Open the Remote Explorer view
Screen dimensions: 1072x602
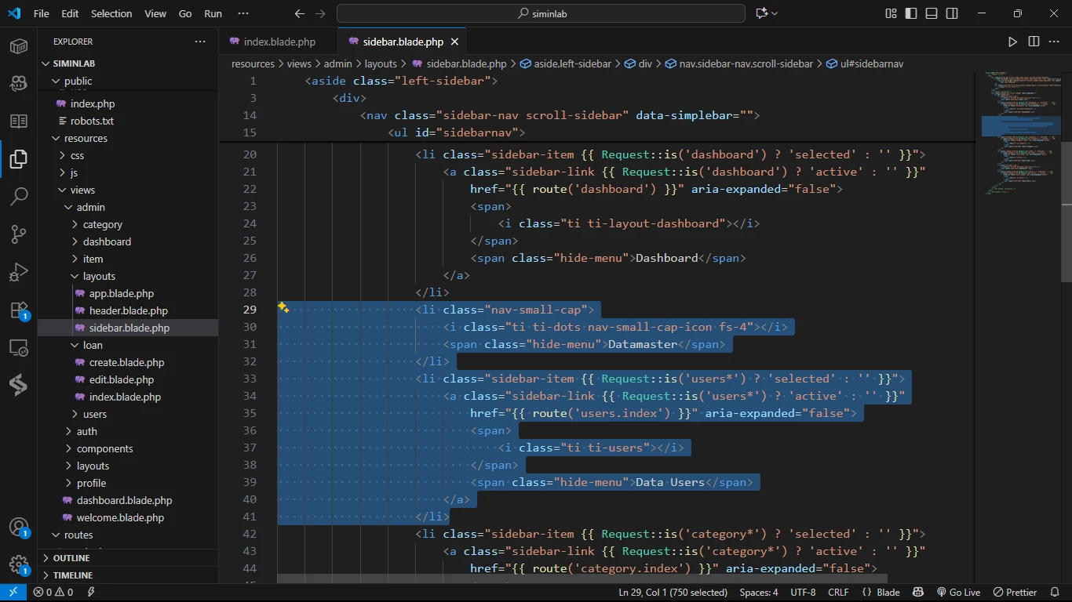(x=19, y=348)
